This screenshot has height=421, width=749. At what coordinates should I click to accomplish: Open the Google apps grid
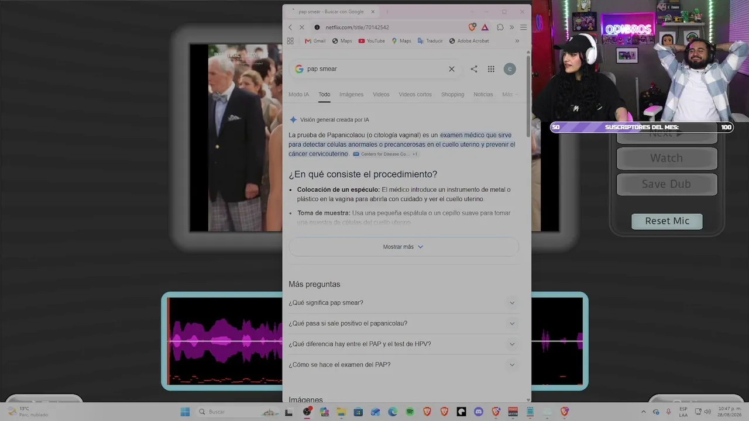[491, 69]
